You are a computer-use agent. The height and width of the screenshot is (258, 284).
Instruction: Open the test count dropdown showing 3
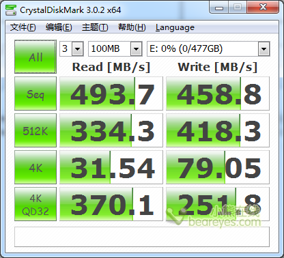tap(72, 48)
